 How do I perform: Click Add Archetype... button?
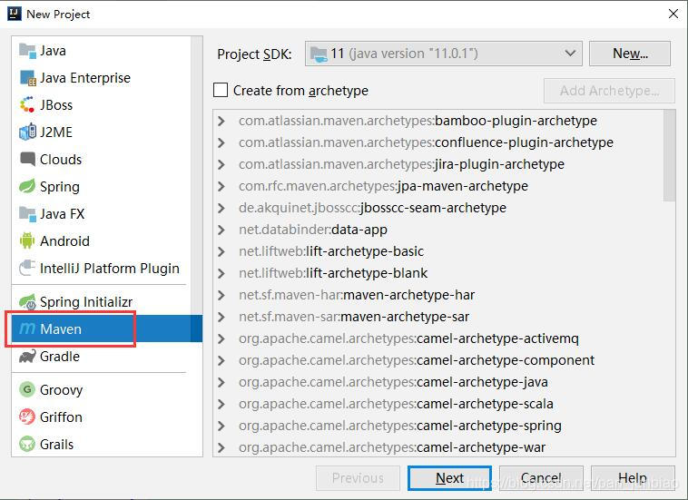(x=609, y=91)
